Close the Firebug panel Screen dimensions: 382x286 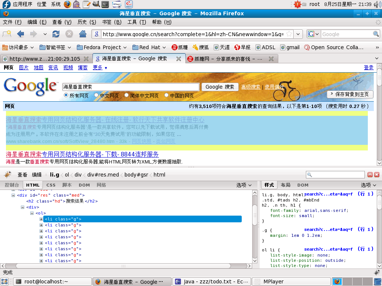(377, 175)
